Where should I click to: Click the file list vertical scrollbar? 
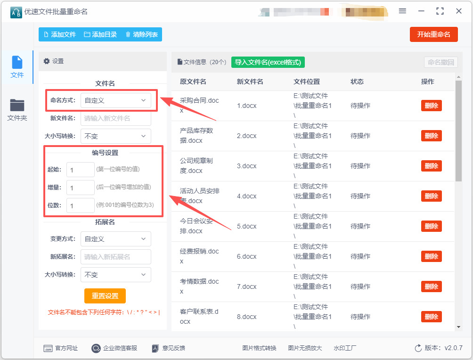point(458,132)
